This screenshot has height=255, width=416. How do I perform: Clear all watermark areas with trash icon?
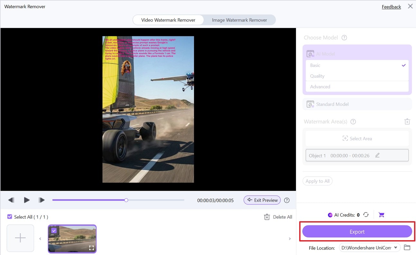point(407,121)
